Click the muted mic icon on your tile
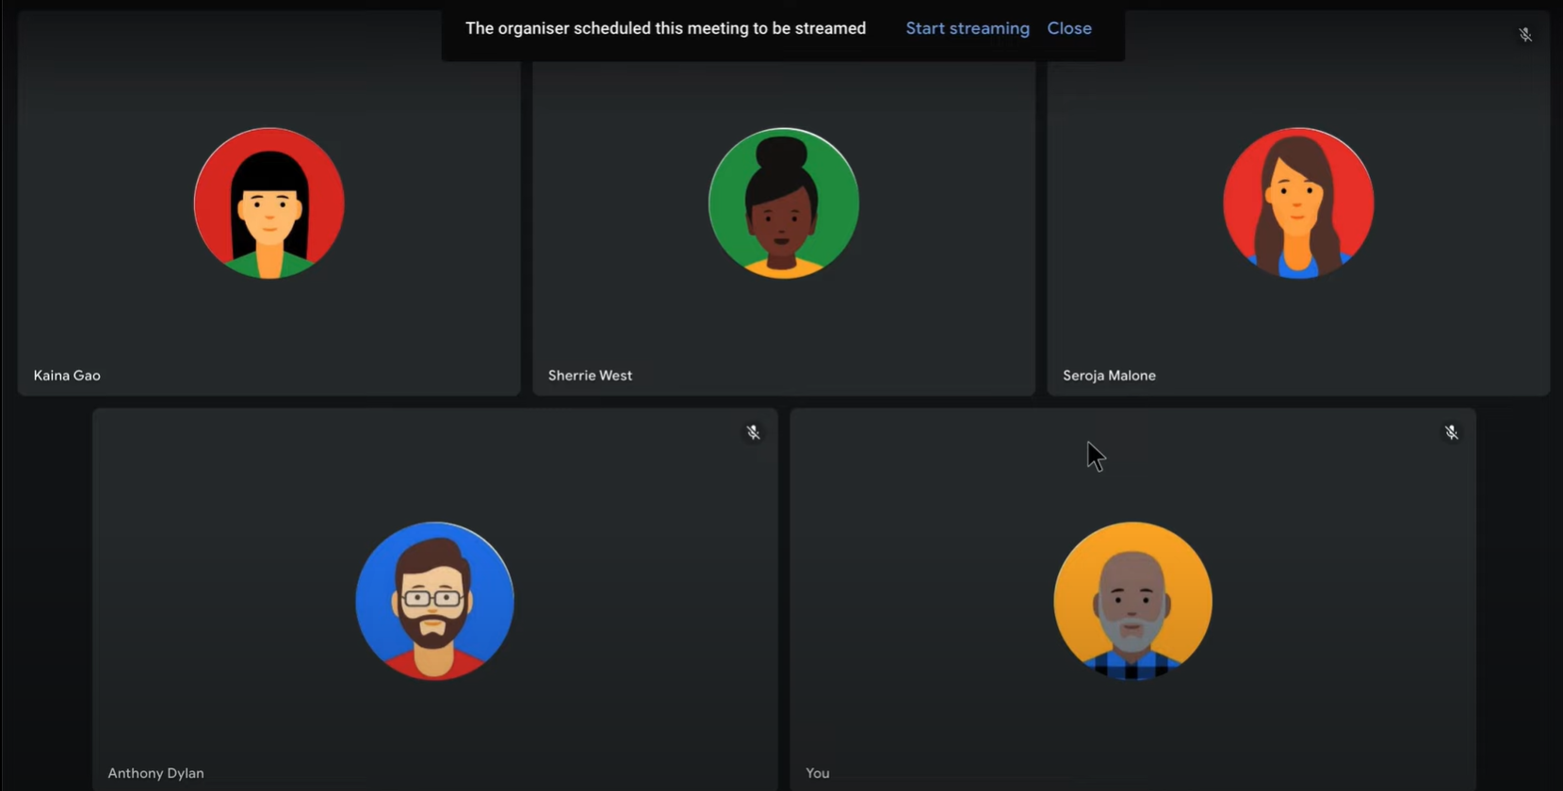 click(x=1451, y=432)
